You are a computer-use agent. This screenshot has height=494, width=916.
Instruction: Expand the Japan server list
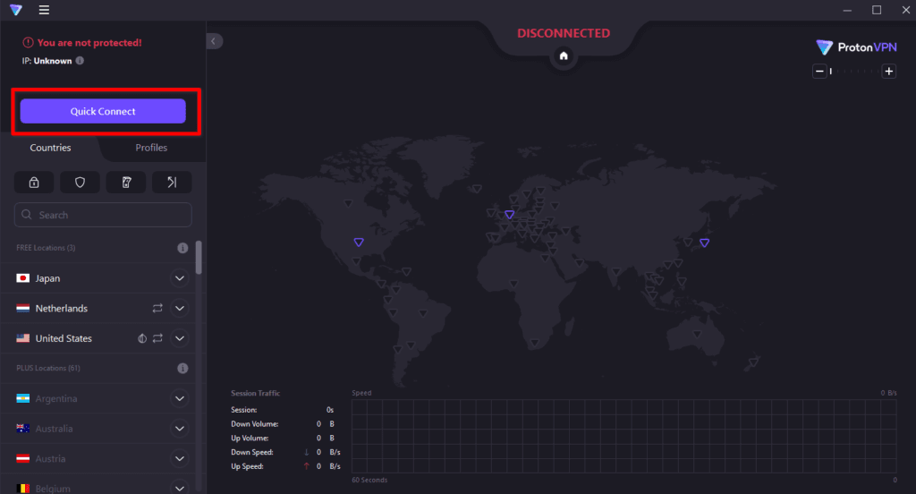point(180,278)
